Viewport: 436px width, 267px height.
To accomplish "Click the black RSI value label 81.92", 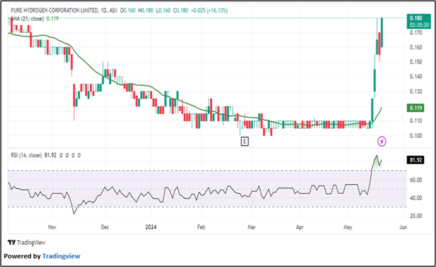I will [416, 160].
